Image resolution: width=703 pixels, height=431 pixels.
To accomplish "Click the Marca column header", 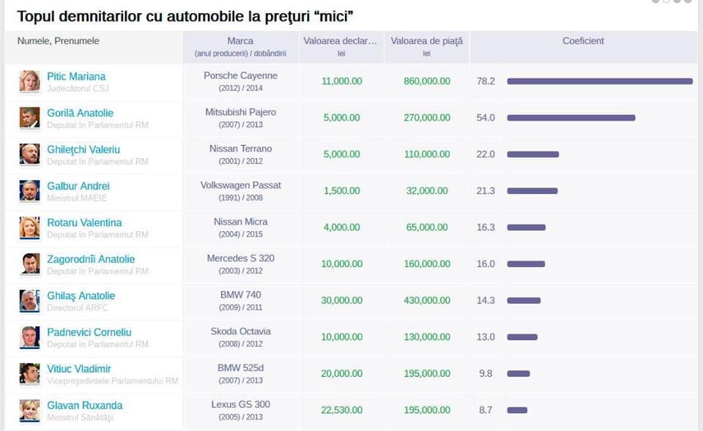I will tap(240, 41).
